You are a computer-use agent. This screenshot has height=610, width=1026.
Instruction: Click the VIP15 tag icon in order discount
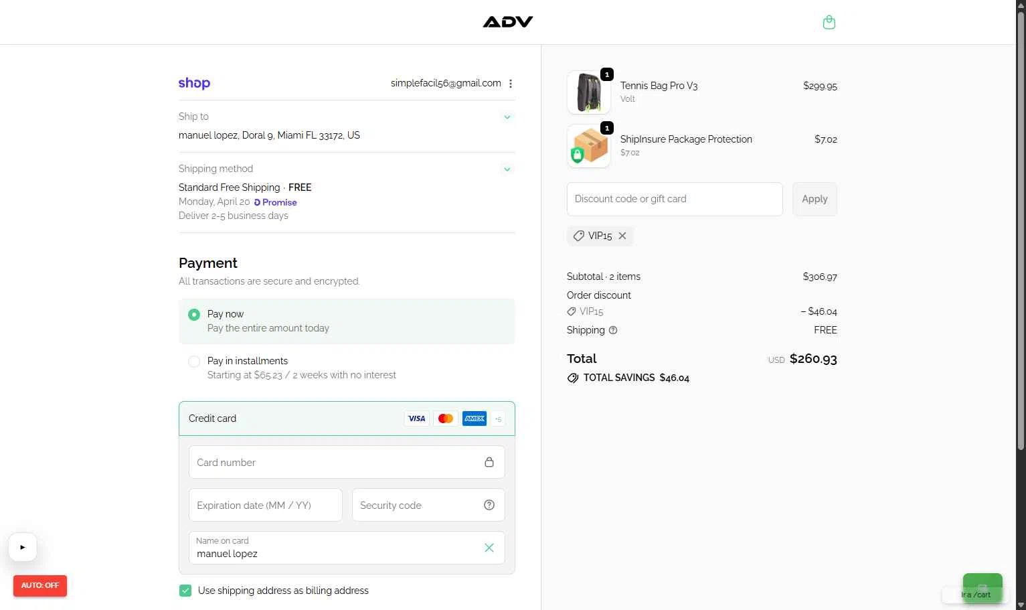pos(572,311)
